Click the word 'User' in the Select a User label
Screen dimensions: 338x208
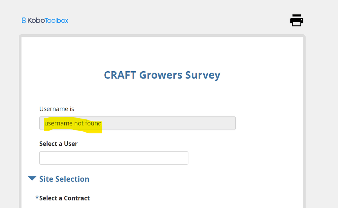coord(71,144)
